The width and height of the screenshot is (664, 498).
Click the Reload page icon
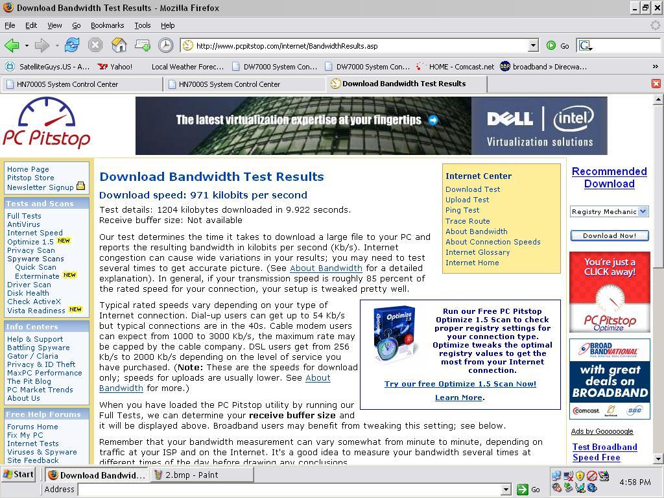click(71, 45)
